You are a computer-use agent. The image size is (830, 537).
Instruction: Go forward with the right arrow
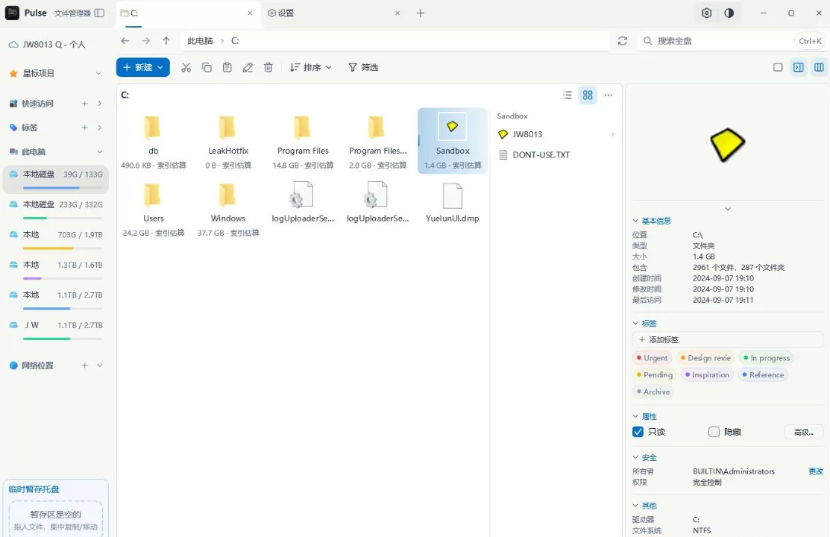[x=145, y=41]
